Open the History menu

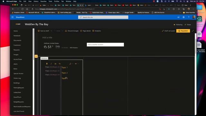(36, 1)
